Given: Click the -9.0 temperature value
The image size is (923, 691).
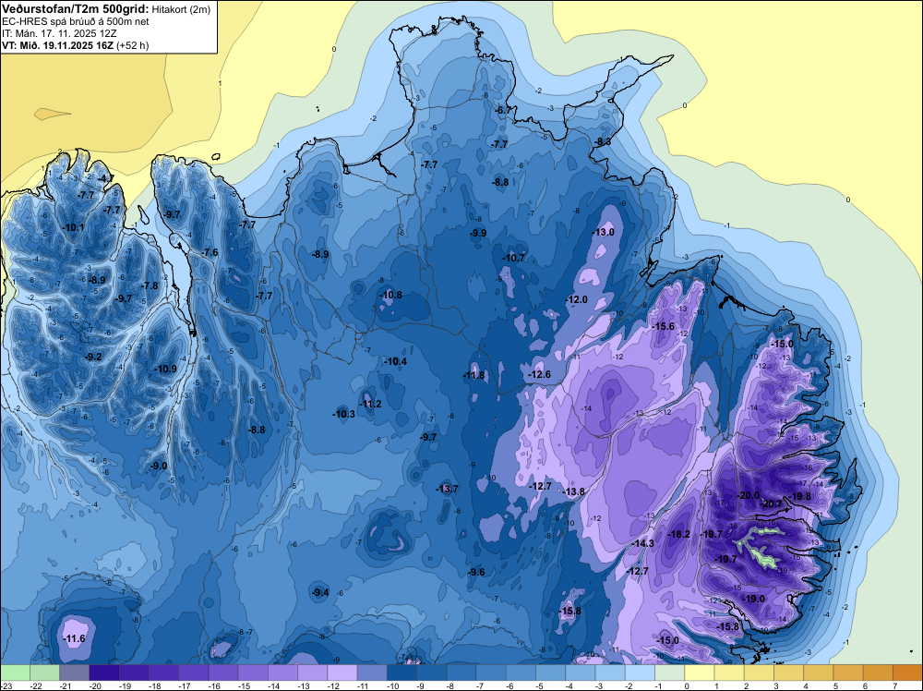Looking at the screenshot, I should (x=159, y=466).
